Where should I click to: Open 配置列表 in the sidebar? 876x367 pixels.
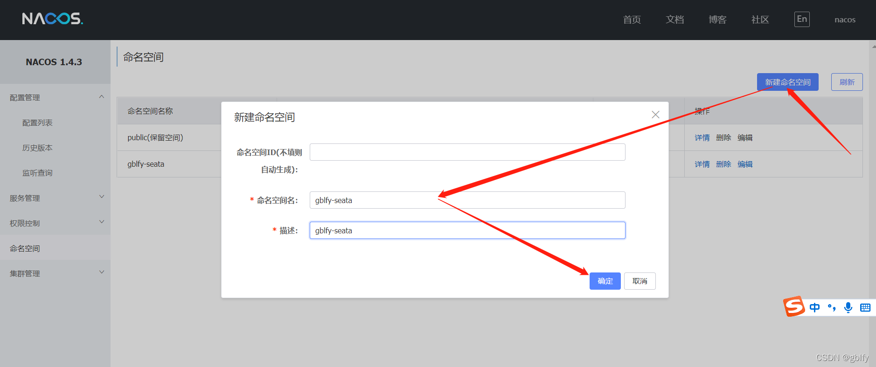tap(37, 122)
